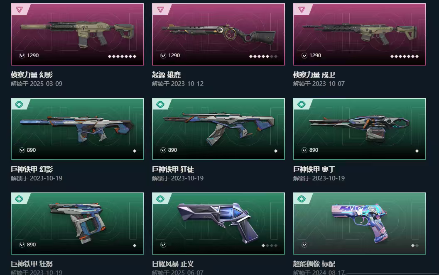Click the 侦察力量 戍卫 title text
This screenshot has height=275, width=439.
pyautogui.click(x=314, y=75)
